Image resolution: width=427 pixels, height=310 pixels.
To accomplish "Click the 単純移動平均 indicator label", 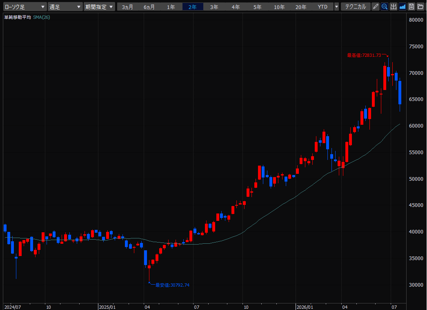I will (x=18, y=17).
